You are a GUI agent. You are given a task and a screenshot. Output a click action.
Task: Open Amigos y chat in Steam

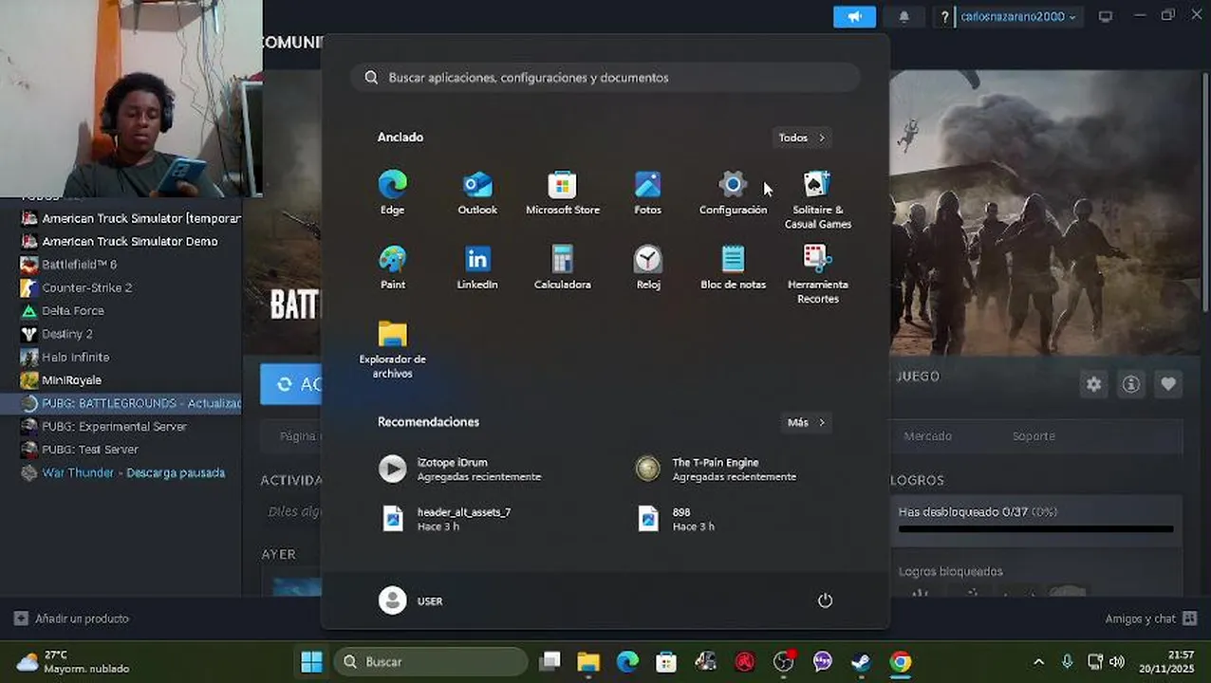[x=1151, y=618]
